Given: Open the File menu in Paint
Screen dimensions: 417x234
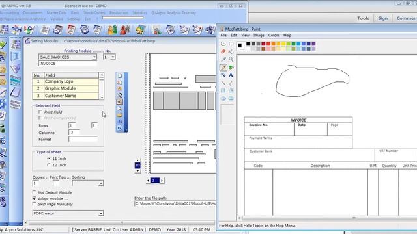Looking at the screenshot, I should point(223,35).
